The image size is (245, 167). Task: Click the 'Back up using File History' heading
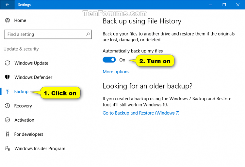point(142,21)
